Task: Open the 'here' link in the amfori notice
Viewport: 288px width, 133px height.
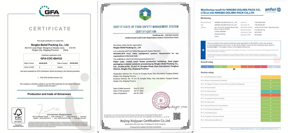Action: point(215,47)
